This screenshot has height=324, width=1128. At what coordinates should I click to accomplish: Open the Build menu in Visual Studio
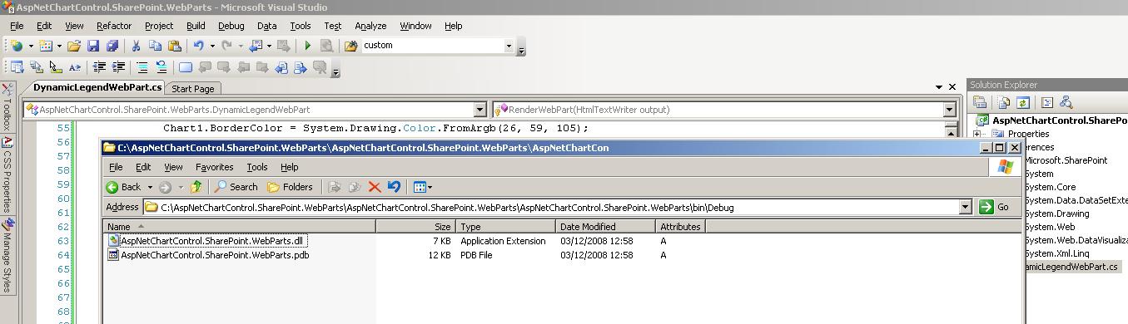coord(196,26)
